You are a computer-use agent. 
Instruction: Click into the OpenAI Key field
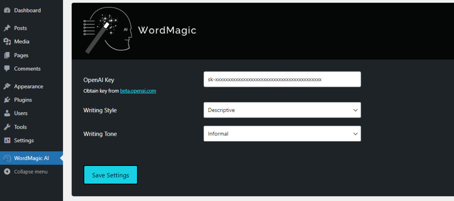[x=282, y=79]
